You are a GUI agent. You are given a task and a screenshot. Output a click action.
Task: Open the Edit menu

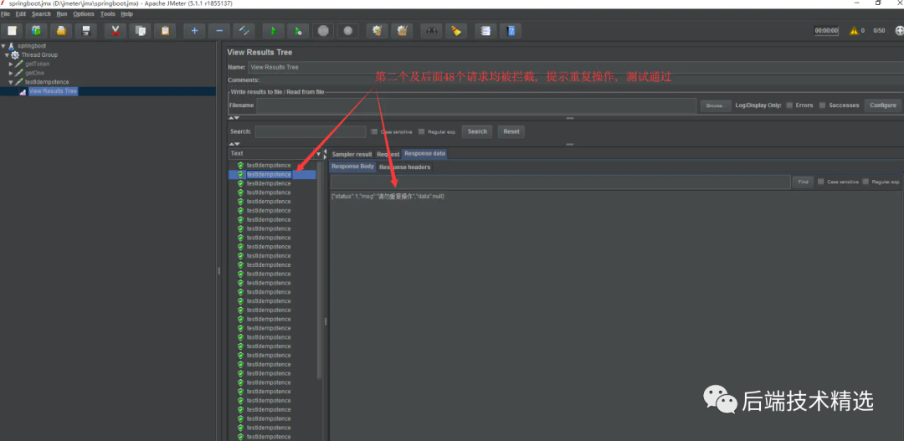pos(21,14)
